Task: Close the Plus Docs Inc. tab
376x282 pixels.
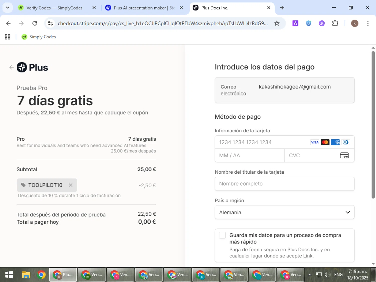Action: [x=269, y=8]
